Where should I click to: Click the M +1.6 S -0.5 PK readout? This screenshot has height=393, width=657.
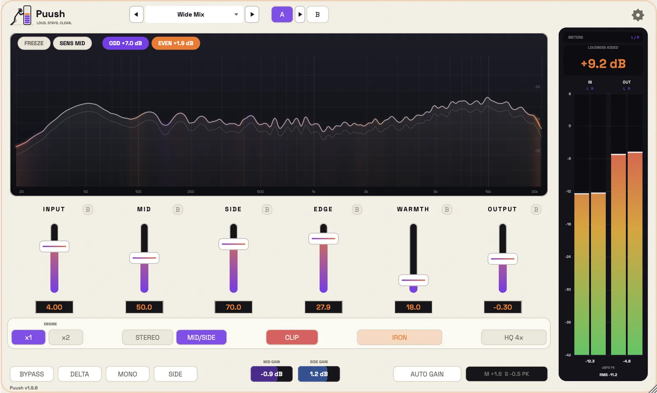pos(506,374)
